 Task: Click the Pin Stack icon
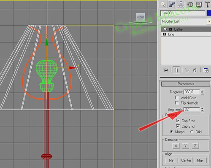pyautogui.click(x=165, y=70)
